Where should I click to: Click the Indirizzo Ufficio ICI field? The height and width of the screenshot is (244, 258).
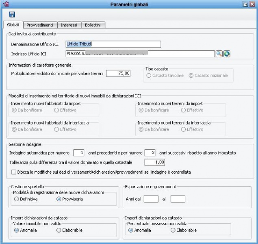tap(140, 54)
